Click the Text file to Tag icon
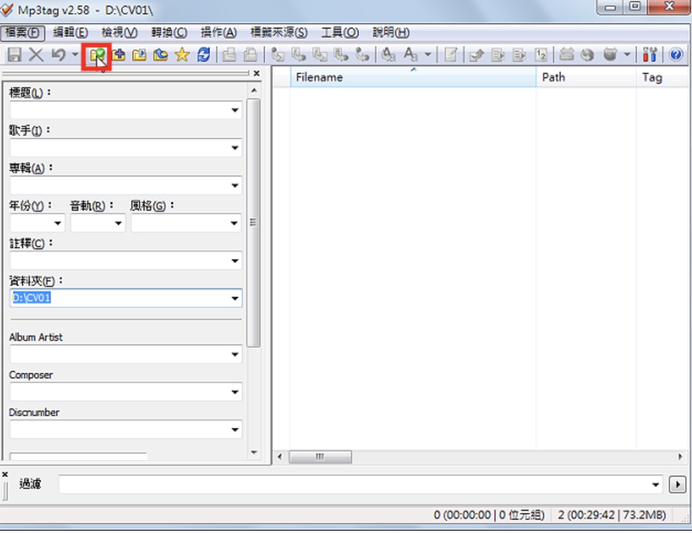The image size is (692, 533). (341, 55)
